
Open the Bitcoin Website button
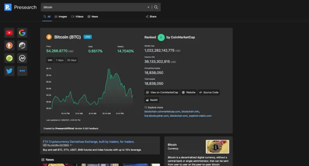click(x=188, y=93)
